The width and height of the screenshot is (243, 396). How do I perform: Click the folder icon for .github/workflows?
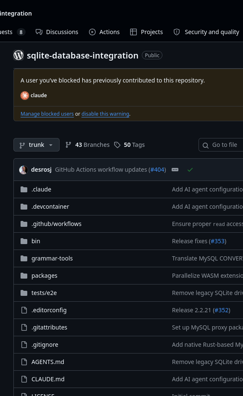24,224
